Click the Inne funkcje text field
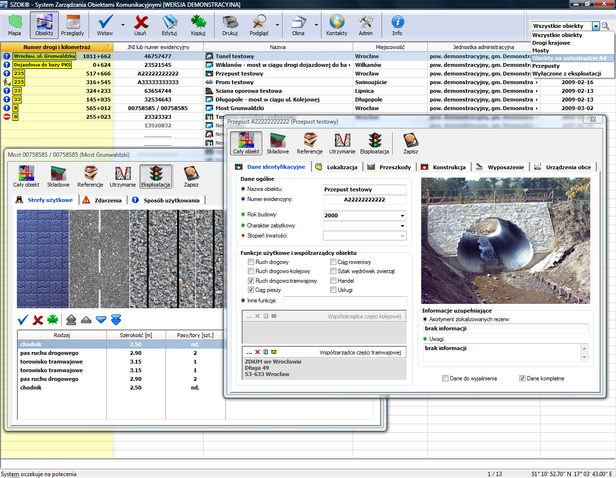616x478 pixels. click(345, 301)
